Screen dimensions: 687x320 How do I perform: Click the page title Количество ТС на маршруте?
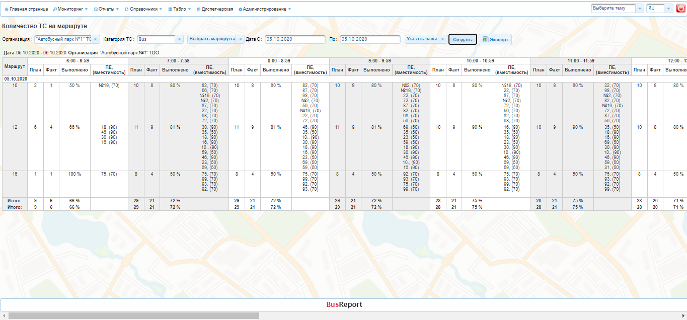pos(44,26)
